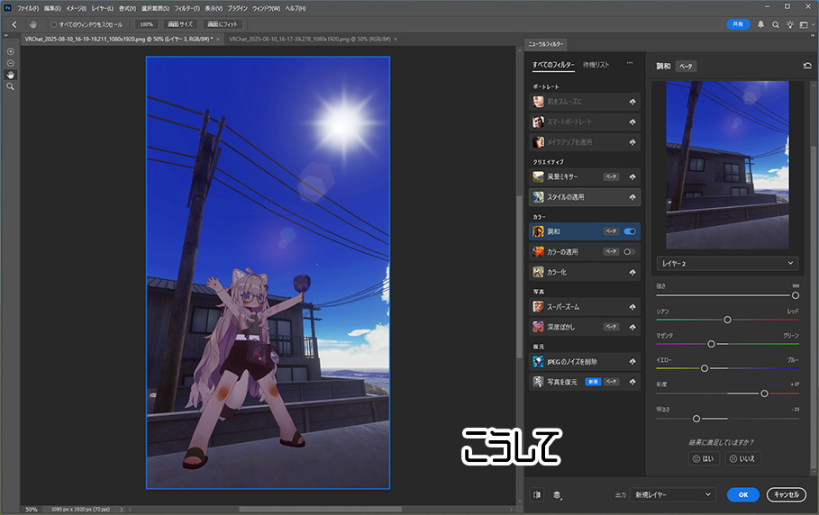Turn off the 調和 filter toggle
This screenshot has width=819, height=515.
(630, 231)
